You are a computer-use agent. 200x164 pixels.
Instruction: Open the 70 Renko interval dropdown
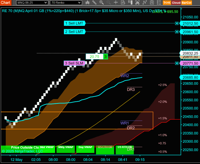66,3
